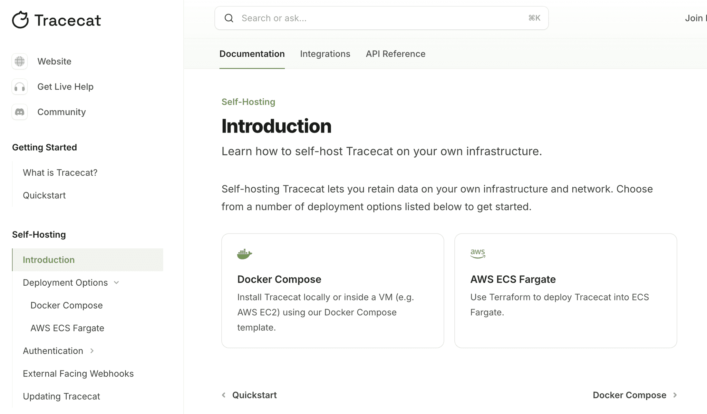Click the search magnifier icon
The image size is (707, 414).
pos(229,18)
